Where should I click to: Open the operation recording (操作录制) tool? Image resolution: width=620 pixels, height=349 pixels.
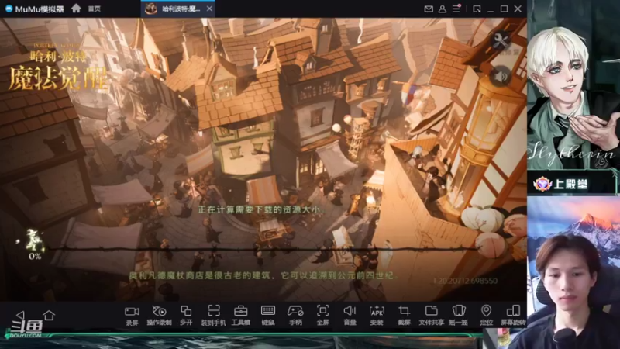click(159, 316)
